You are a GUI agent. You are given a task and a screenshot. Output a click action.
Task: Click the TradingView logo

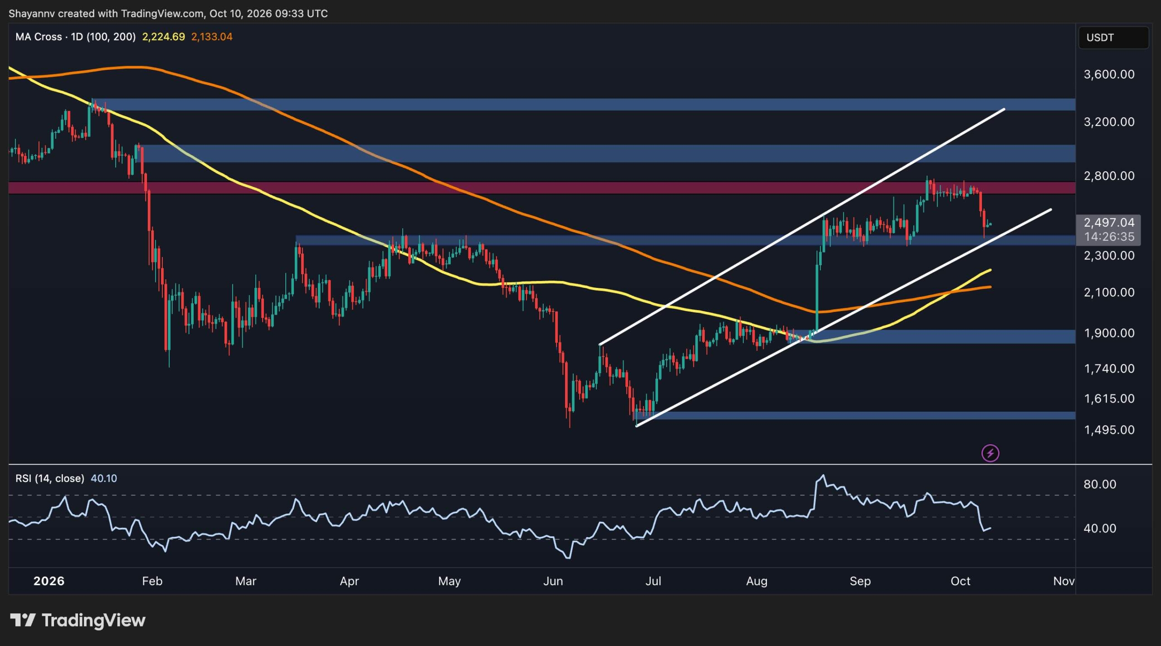[78, 620]
